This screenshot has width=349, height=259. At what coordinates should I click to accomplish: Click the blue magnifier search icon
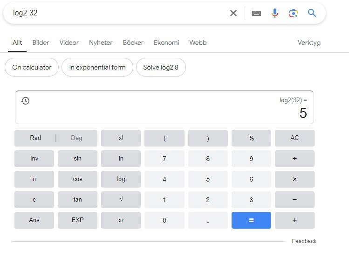tap(312, 13)
